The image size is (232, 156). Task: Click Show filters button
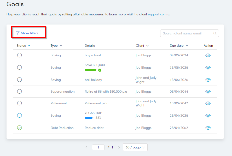coord(27,33)
